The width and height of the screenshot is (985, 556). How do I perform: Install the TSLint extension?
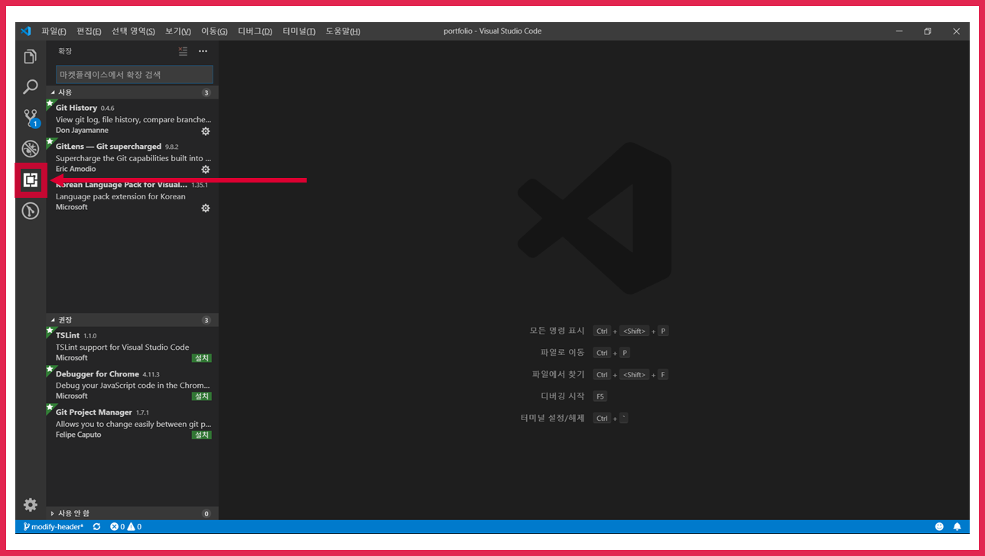click(202, 358)
